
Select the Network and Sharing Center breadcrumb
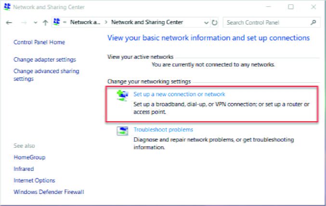click(x=147, y=22)
